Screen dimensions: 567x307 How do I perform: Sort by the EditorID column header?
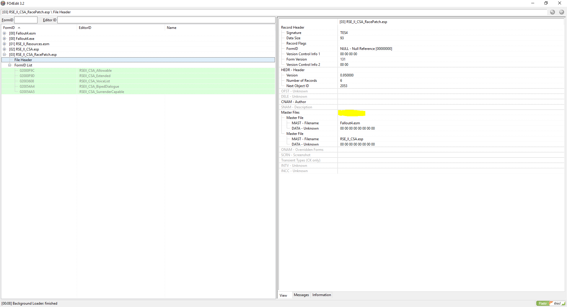[121, 28]
